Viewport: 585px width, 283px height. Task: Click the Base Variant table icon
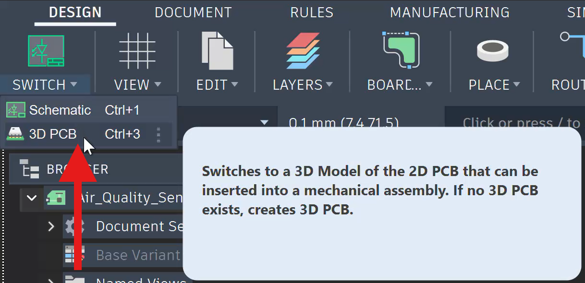point(74,255)
